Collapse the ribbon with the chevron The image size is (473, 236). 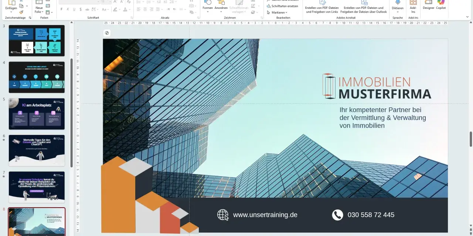point(467,17)
